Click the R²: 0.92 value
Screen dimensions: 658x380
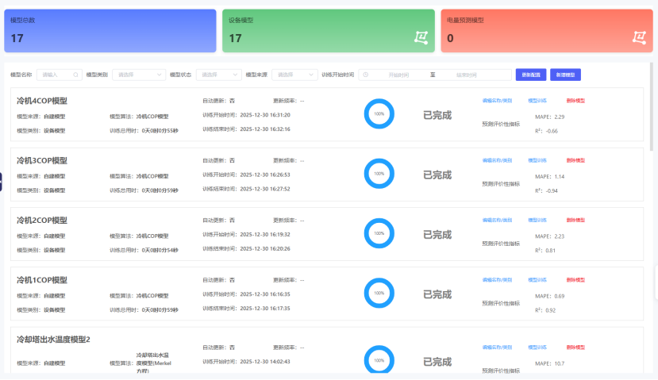click(x=545, y=310)
